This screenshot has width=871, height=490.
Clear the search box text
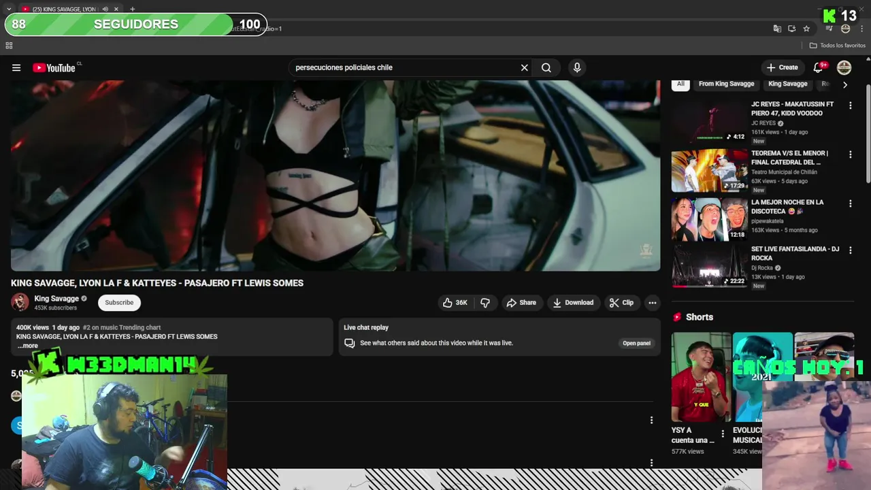524,67
